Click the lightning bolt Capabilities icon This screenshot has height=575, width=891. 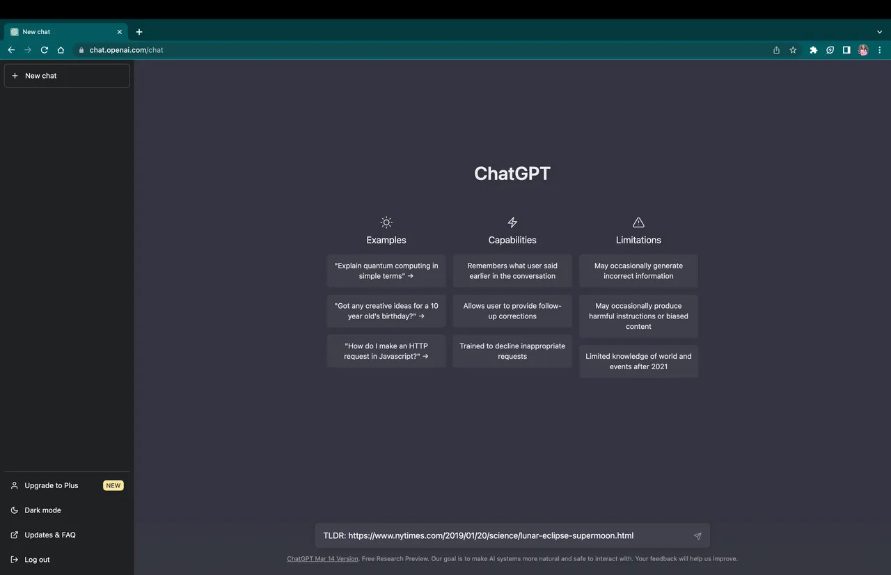(x=512, y=222)
